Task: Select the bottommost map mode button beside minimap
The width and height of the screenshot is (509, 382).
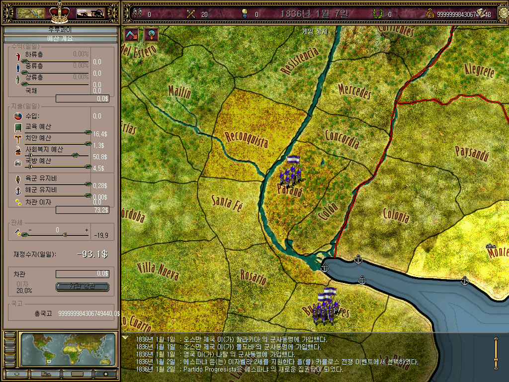Action: [x=10, y=364]
